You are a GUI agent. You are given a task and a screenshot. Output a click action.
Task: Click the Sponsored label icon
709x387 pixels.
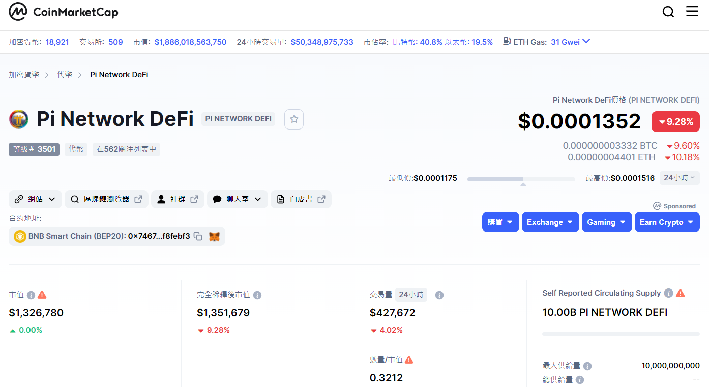(x=657, y=206)
